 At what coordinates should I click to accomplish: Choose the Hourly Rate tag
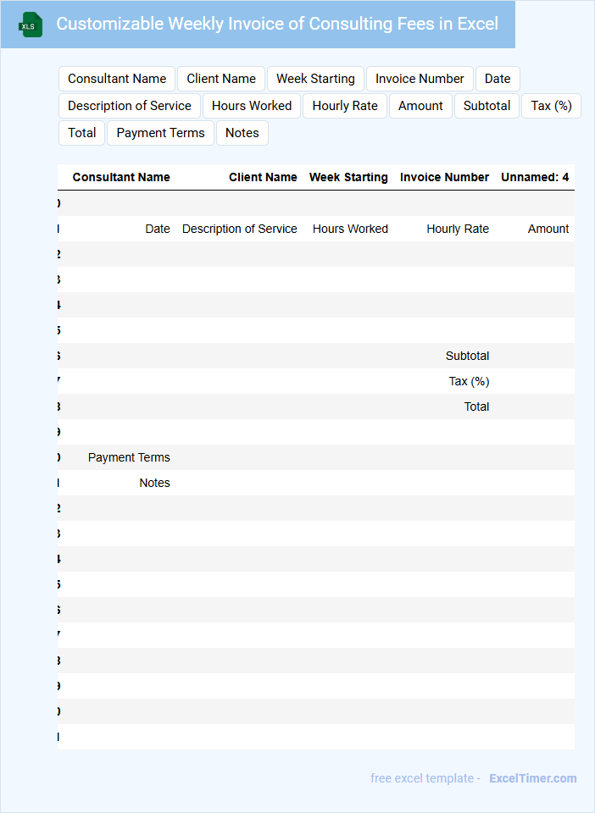345,106
